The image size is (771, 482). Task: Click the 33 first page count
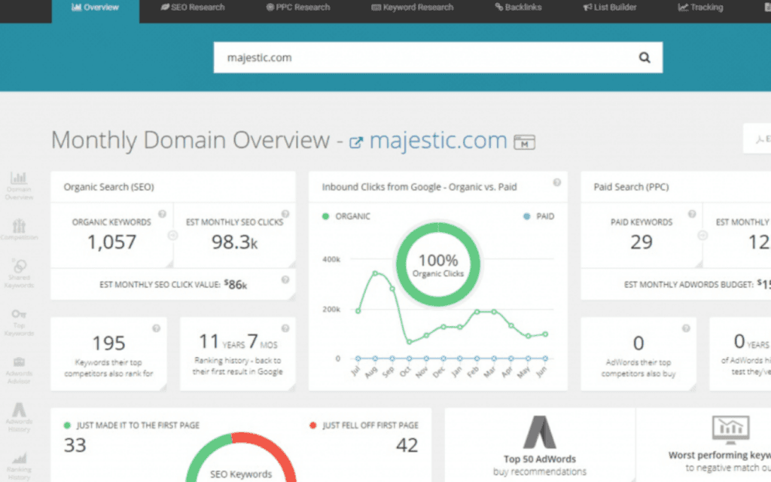[x=75, y=445]
